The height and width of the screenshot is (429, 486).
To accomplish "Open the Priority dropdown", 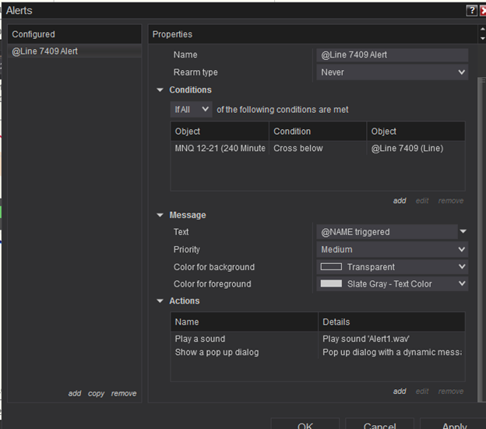I will pos(393,250).
